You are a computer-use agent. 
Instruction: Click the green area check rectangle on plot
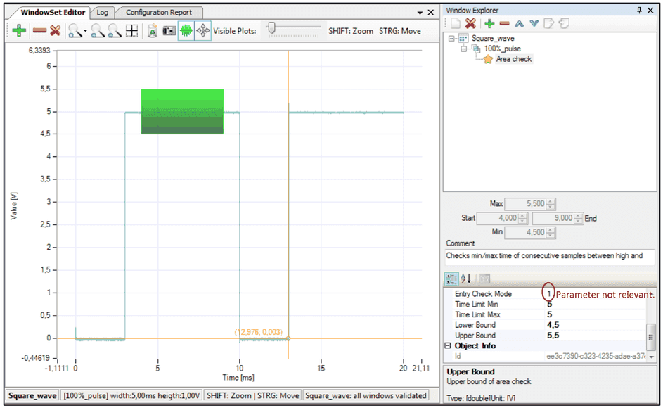(x=182, y=111)
